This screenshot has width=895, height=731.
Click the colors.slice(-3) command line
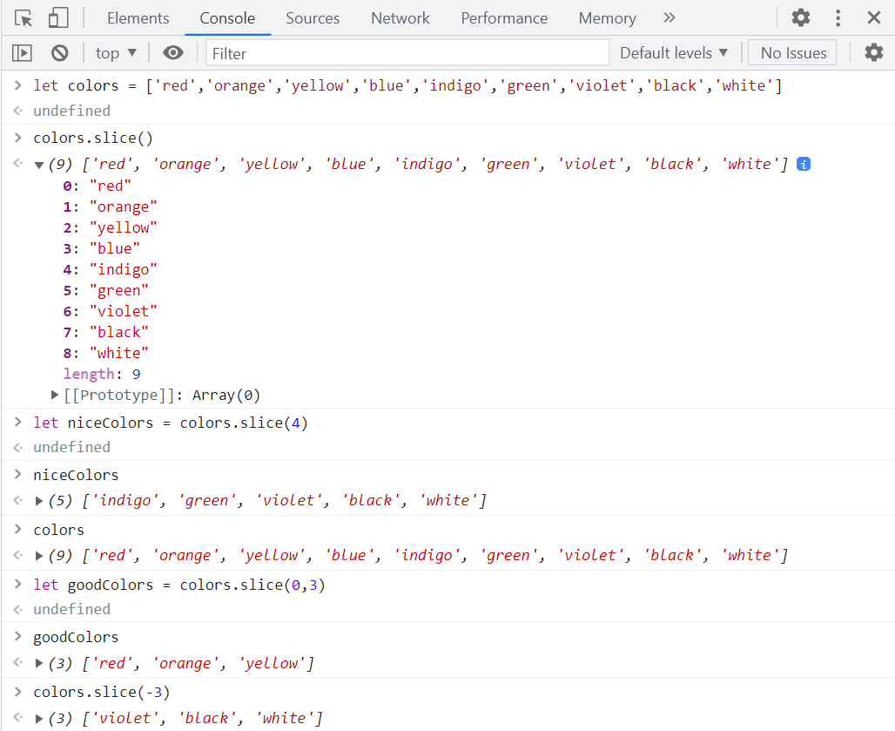point(102,692)
